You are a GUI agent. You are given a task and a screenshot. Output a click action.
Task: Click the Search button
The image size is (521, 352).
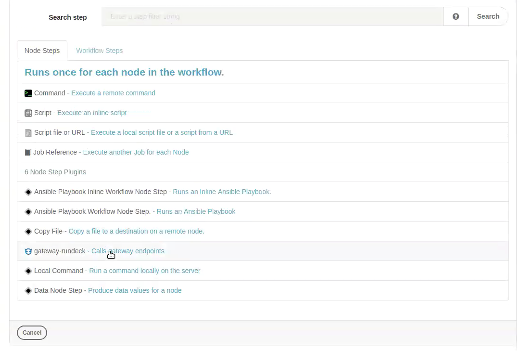488,16
